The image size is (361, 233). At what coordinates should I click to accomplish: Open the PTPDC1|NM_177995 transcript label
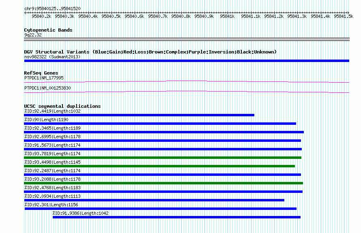tap(44, 78)
